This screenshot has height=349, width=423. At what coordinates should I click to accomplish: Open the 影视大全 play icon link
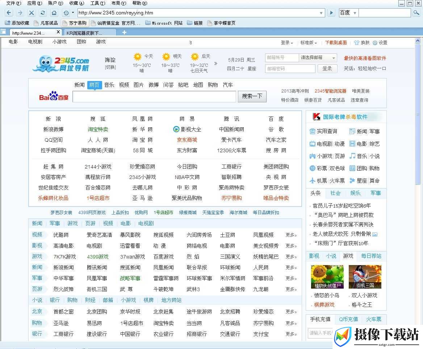point(176,129)
